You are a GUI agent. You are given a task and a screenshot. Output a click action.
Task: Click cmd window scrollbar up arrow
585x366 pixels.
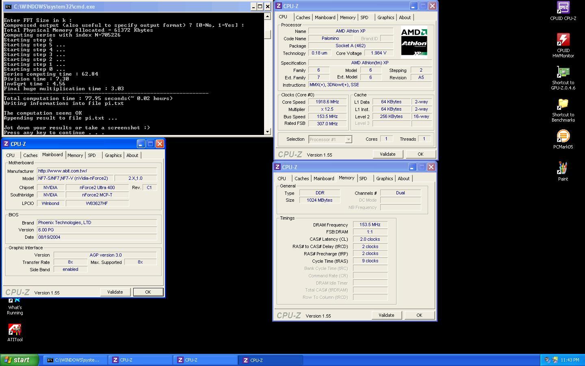[267, 16]
